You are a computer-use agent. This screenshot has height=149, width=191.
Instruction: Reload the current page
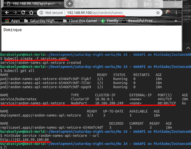(23, 13)
